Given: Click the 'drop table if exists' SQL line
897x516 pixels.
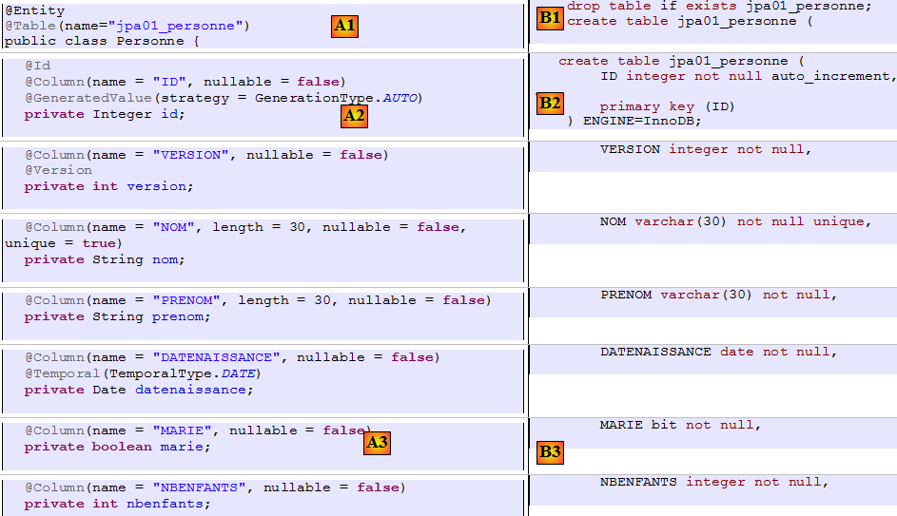Looking at the screenshot, I should pyautogui.click(x=718, y=6).
